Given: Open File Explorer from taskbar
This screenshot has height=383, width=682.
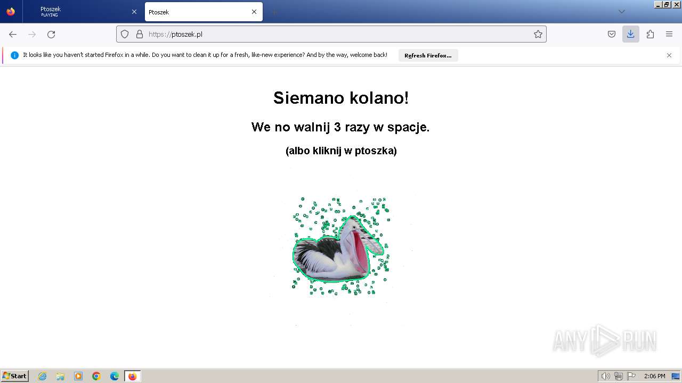Looking at the screenshot, I should tap(60, 376).
